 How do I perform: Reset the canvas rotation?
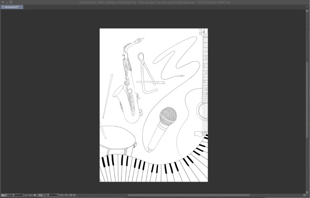pyautogui.click(x=71, y=195)
